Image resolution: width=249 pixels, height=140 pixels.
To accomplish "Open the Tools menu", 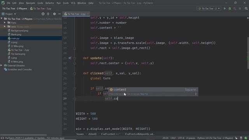I will [66, 3].
